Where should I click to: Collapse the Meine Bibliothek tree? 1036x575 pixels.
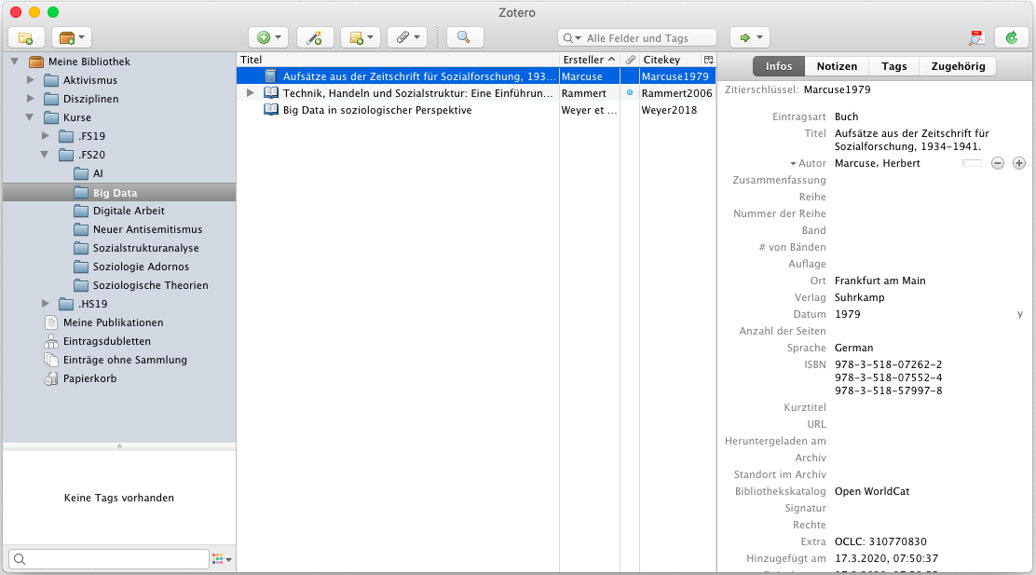[x=15, y=62]
